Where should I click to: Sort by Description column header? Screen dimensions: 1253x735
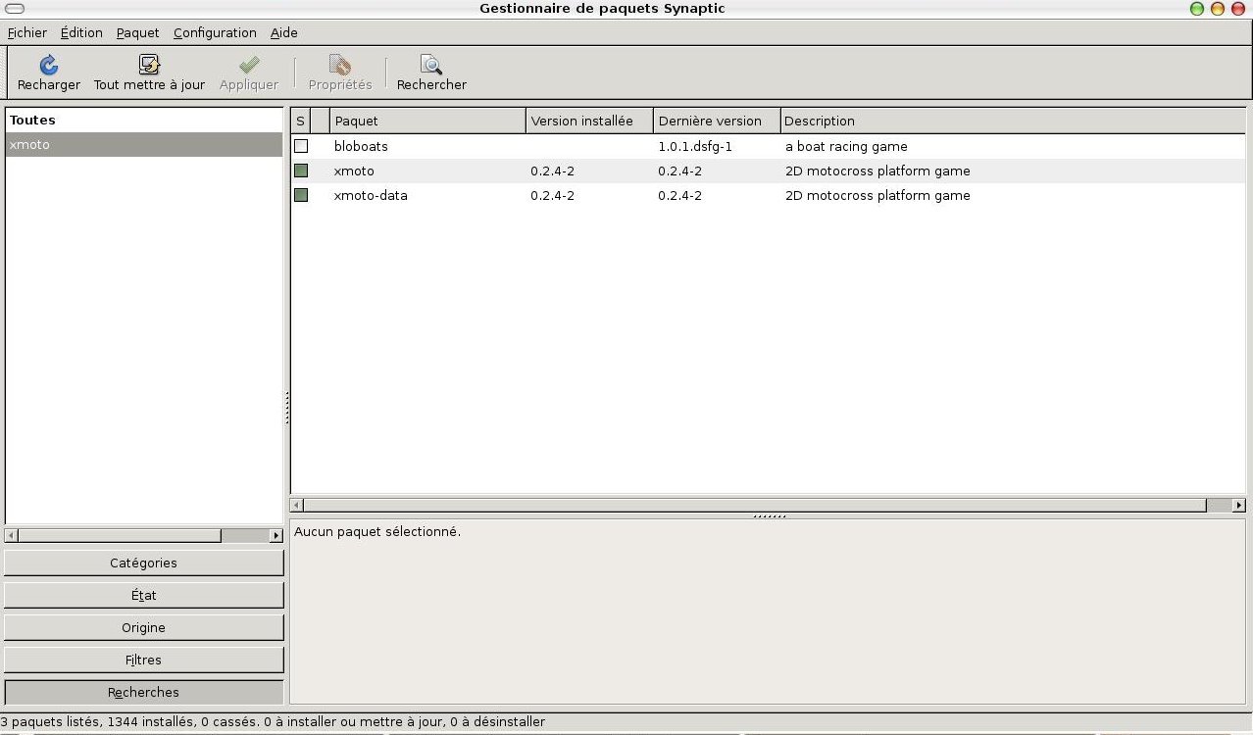click(1013, 121)
